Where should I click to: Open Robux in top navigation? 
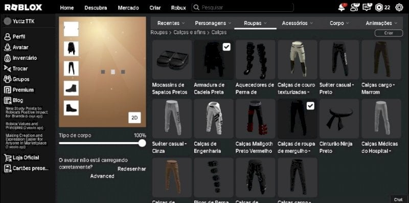[178, 8]
